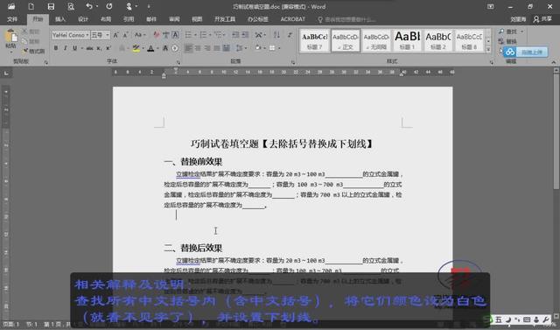Apply the 正文 normal style
This screenshot has height=330, width=560.
346,40
